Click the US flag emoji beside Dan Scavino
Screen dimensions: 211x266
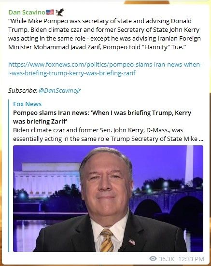[50, 12]
